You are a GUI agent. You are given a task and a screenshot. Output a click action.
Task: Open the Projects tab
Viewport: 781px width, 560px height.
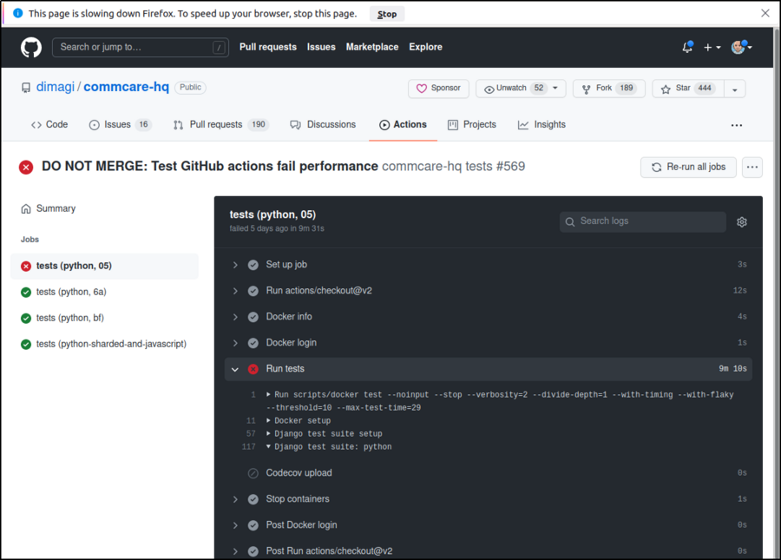[472, 124]
